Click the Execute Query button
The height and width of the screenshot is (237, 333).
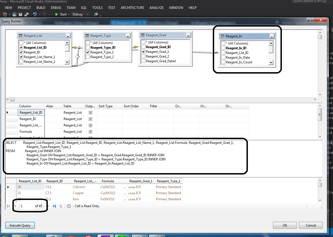tap(20, 225)
